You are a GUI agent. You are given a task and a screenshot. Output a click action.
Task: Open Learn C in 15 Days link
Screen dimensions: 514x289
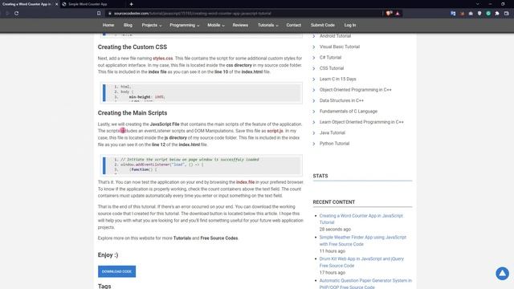coord(337,79)
